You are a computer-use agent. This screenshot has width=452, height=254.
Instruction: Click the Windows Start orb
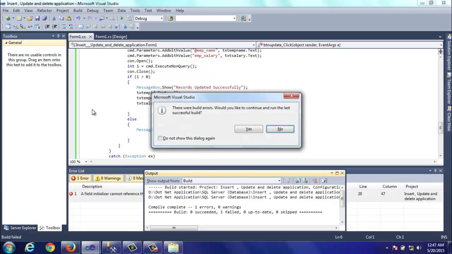coord(9,248)
